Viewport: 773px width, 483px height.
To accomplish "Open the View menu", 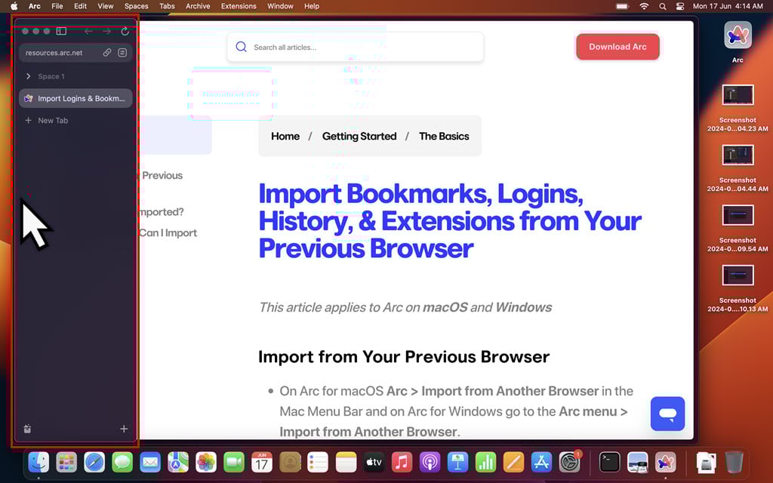I will pos(106,6).
